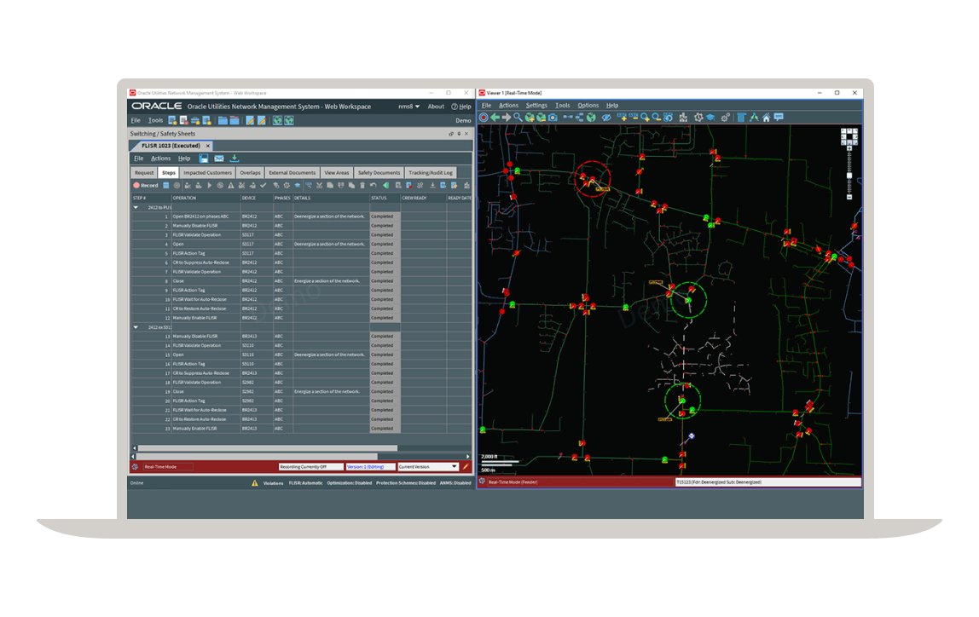Switch to the Overlaps tab
This screenshot has width=979, height=617.
(250, 173)
